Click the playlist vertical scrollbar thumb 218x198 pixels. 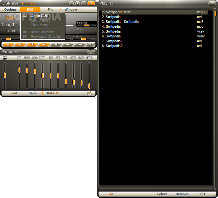(x=215, y=14)
